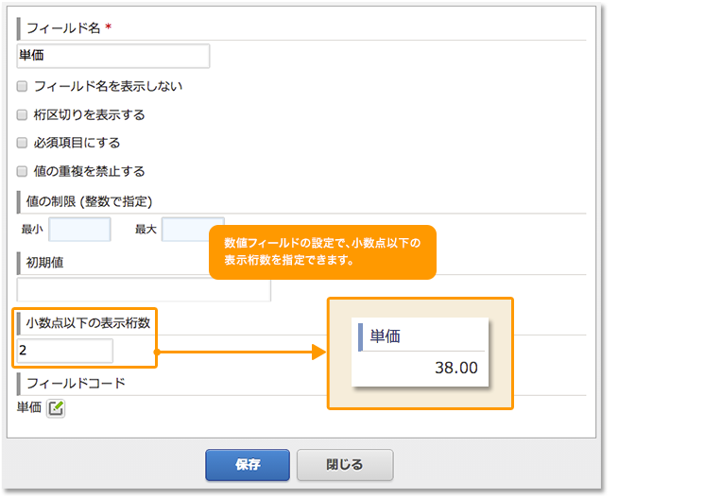
Task: Click the '値の制限 (整数で指定)' heading
Action: [x=89, y=201]
